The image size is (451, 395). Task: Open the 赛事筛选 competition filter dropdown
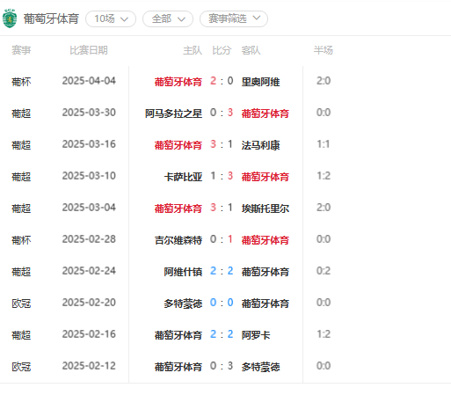[x=234, y=19]
